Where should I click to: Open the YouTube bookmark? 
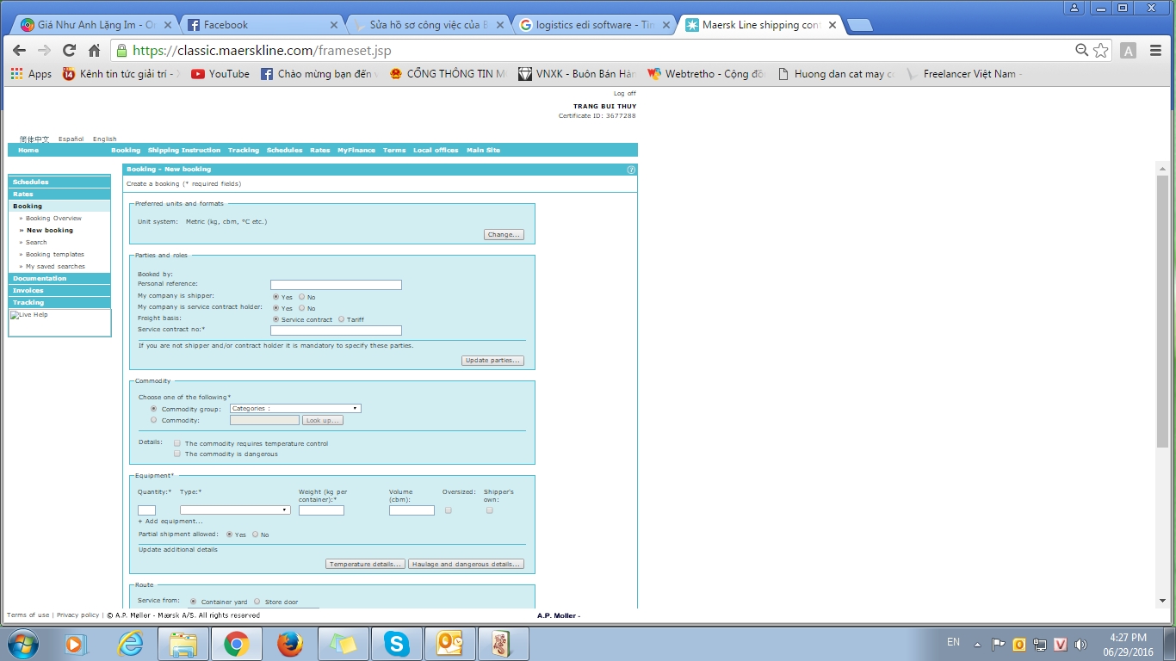[220, 74]
